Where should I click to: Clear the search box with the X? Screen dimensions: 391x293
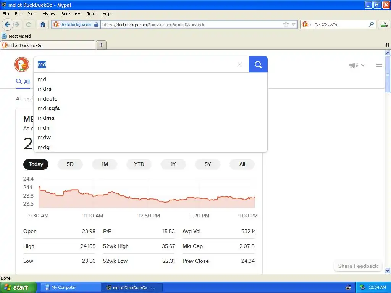(240, 64)
